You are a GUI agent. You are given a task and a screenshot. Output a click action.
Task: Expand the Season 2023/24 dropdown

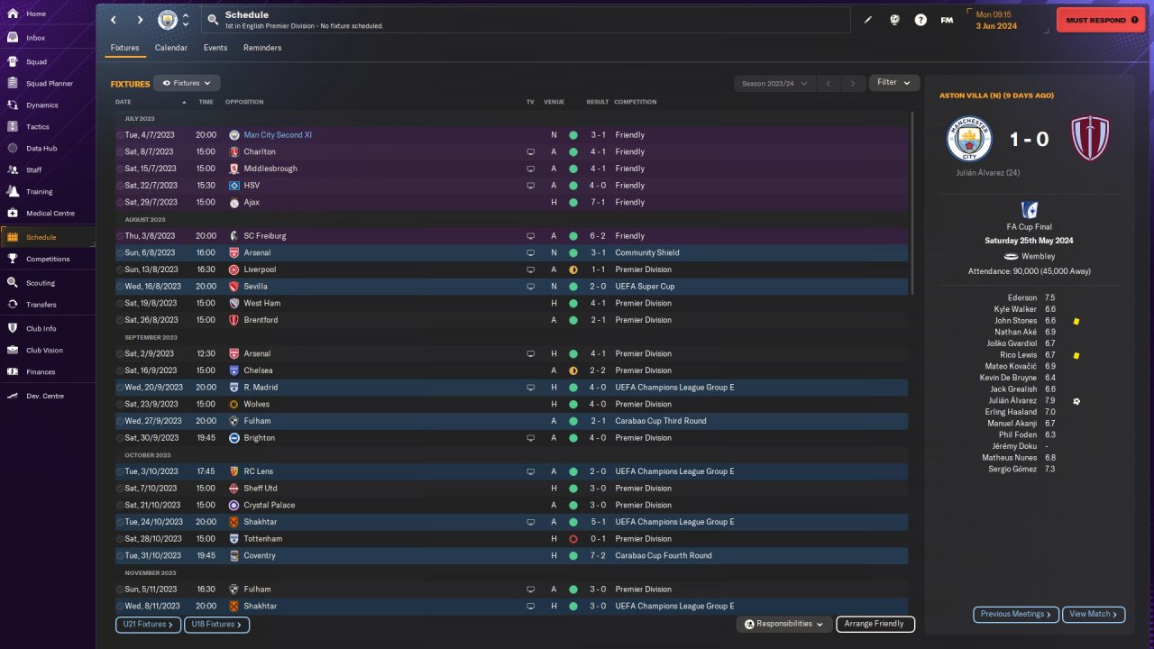coord(774,84)
